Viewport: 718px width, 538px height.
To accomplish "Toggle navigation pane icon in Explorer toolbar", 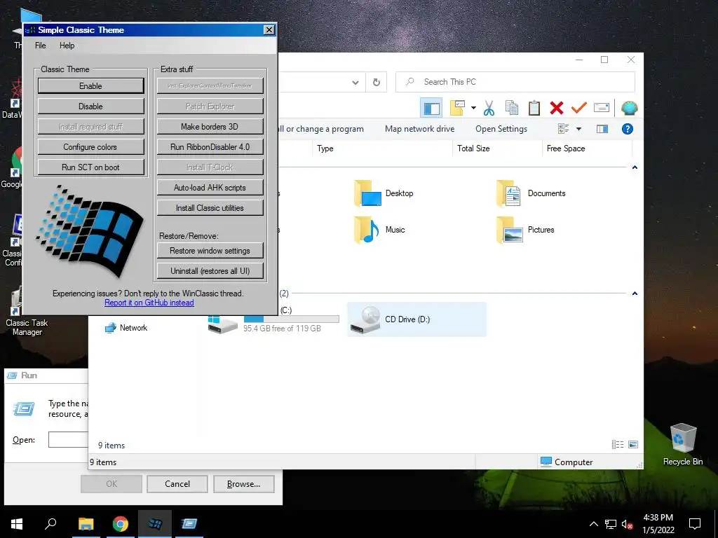I will [431, 109].
